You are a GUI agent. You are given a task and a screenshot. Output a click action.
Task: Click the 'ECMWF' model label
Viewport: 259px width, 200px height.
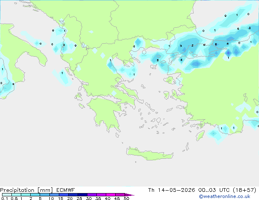66,190
